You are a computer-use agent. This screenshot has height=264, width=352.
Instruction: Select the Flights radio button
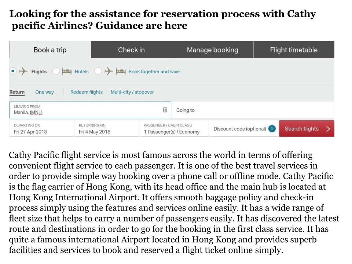pos(13,71)
